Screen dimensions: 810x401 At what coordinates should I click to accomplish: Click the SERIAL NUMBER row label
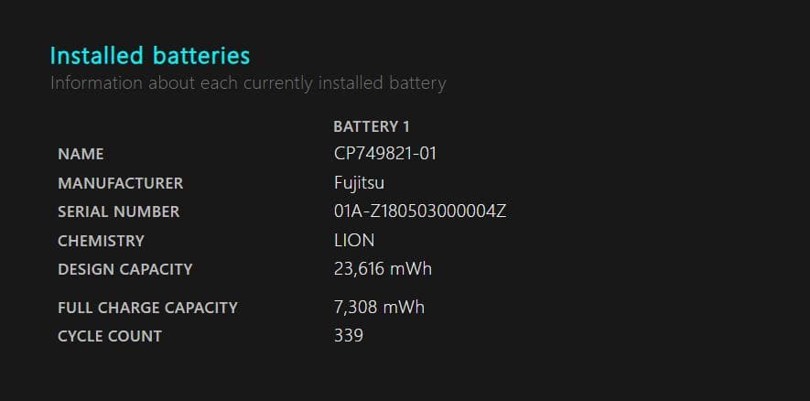(x=118, y=211)
